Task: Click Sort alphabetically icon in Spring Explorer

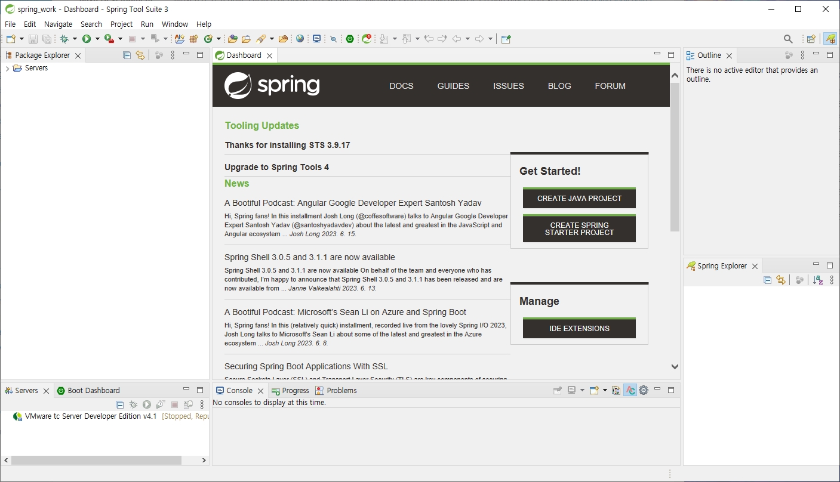Action: coord(818,280)
